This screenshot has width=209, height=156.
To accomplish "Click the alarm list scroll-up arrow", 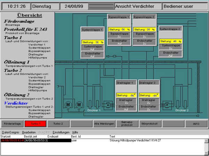I will click(x=206, y=141).
